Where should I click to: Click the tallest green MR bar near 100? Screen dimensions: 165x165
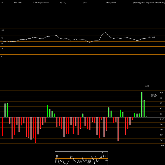pos(142,105)
